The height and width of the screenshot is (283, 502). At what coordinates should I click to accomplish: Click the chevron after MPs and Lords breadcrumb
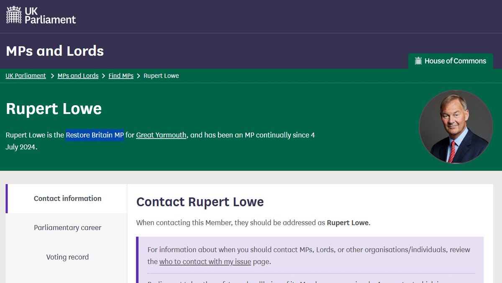pyautogui.click(x=104, y=76)
